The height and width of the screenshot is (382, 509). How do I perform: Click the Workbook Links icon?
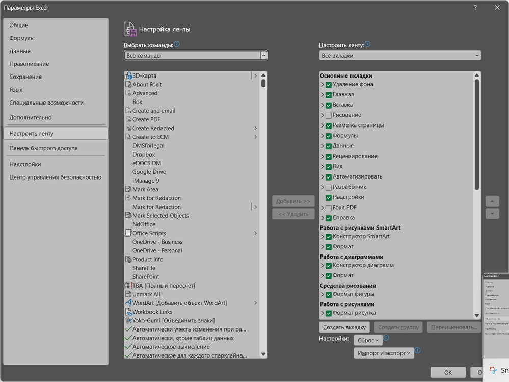tap(128, 312)
